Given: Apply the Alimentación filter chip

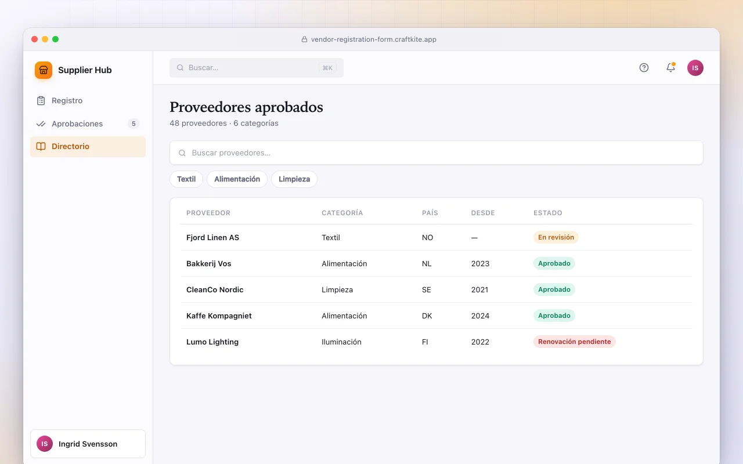Looking at the screenshot, I should coord(237,179).
